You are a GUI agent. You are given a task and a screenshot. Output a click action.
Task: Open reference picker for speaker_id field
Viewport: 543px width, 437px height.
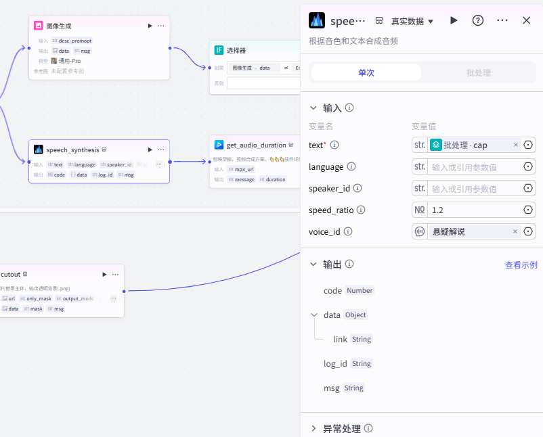pos(527,188)
